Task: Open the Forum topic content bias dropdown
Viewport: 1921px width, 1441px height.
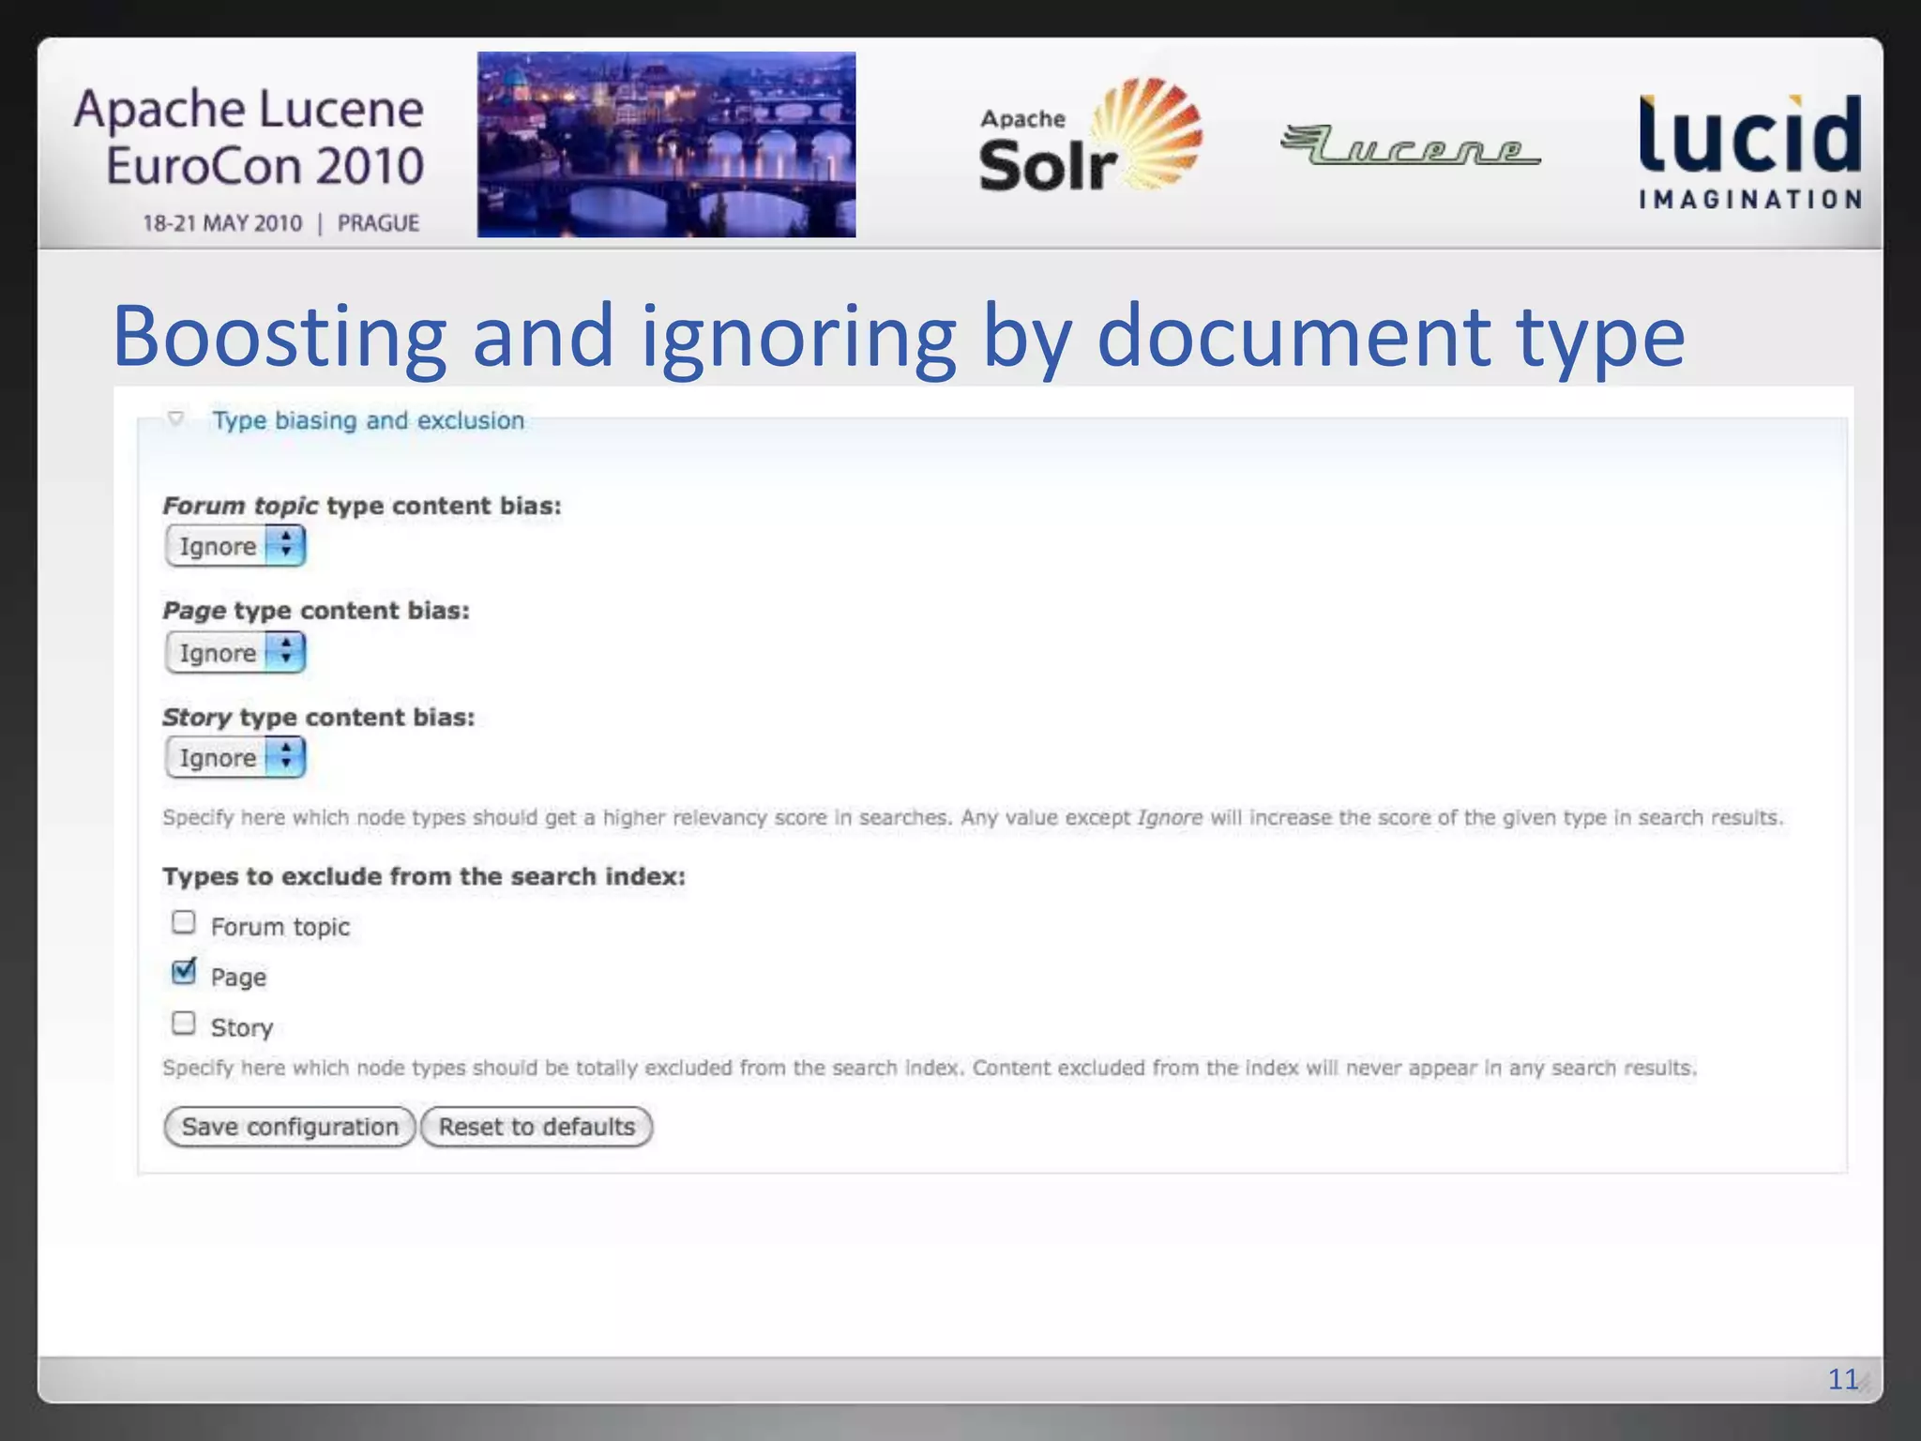Action: point(235,546)
